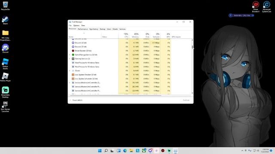The image size is (275, 154).
Task: Open the Driver Booster 9 desktop icon
Action: (x=256, y=7)
